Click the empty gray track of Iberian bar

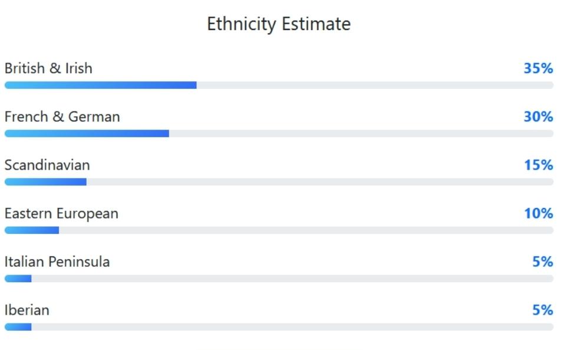pos(292,327)
